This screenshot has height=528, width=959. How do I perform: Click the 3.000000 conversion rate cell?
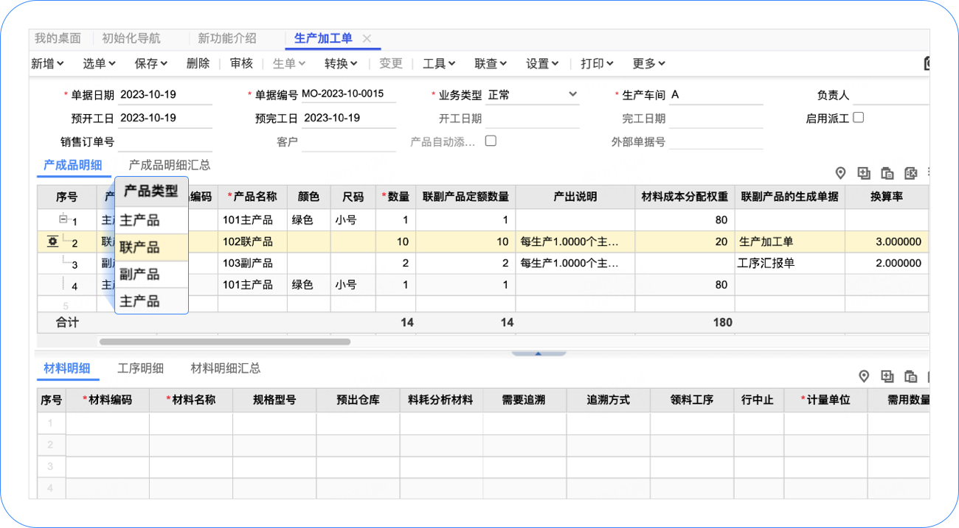pyautogui.click(x=887, y=242)
